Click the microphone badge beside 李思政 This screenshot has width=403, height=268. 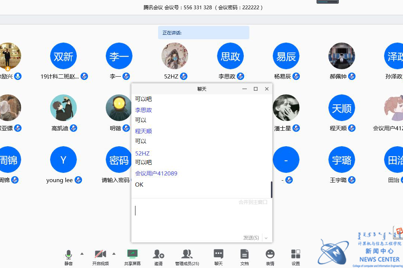240,76
